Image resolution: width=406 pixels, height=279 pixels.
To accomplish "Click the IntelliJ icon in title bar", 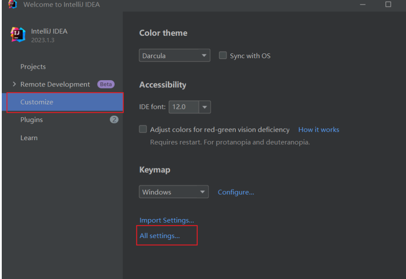I will (x=12, y=4).
